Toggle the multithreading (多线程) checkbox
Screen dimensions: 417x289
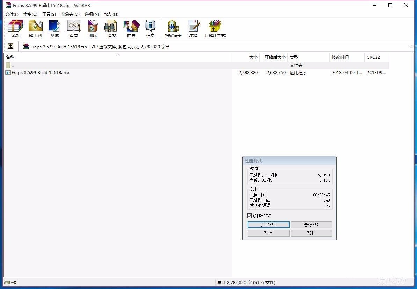pos(249,216)
